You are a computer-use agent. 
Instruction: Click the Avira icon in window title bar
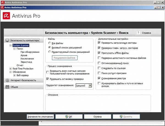click(2, 7)
